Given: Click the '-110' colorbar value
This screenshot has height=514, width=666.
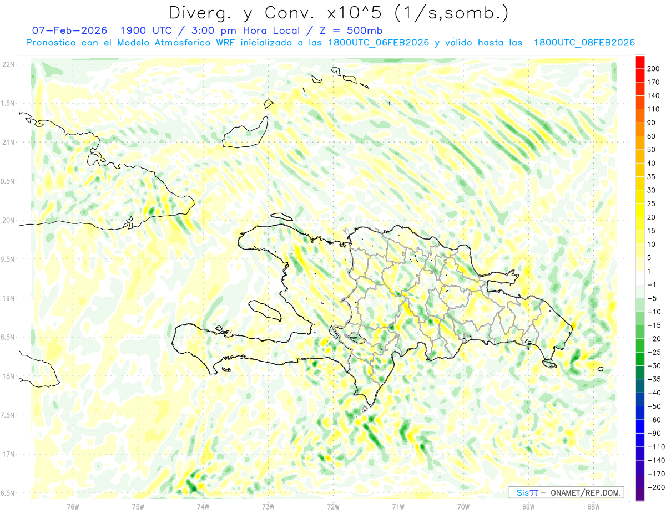Looking at the screenshot, I should click(657, 446).
